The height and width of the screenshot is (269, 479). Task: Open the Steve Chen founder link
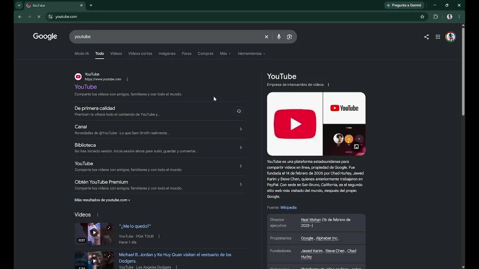coord(335,251)
